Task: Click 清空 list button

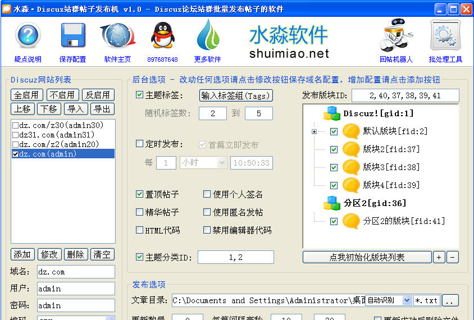Action: pos(102,254)
